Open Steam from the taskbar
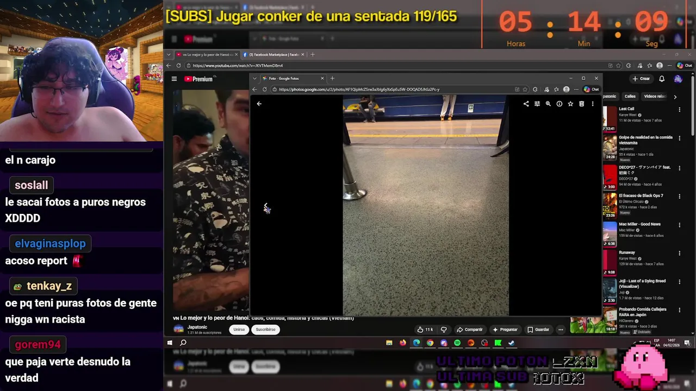This screenshot has height=391, width=696. 511,343
